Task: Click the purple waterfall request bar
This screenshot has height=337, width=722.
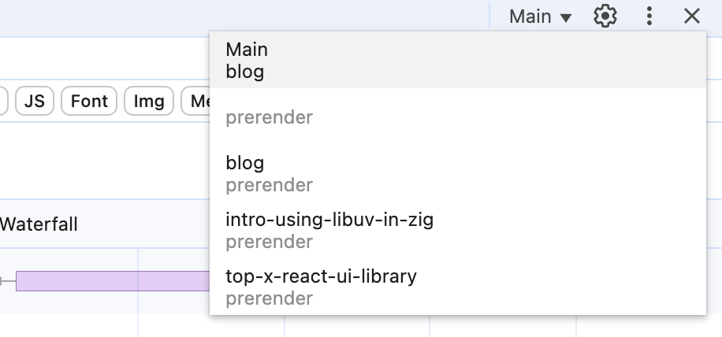Action: click(112, 280)
